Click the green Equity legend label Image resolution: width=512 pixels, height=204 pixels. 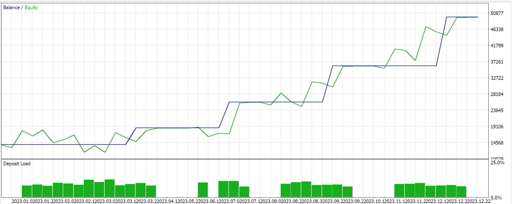point(31,8)
